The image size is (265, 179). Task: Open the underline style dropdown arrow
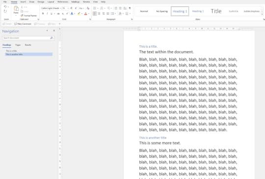[x=54, y=14]
